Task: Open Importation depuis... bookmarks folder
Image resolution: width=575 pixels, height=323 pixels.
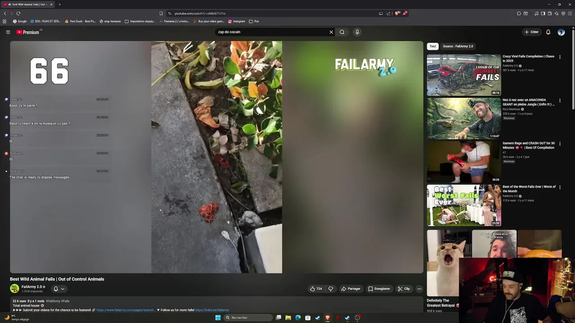Action: 140,21
